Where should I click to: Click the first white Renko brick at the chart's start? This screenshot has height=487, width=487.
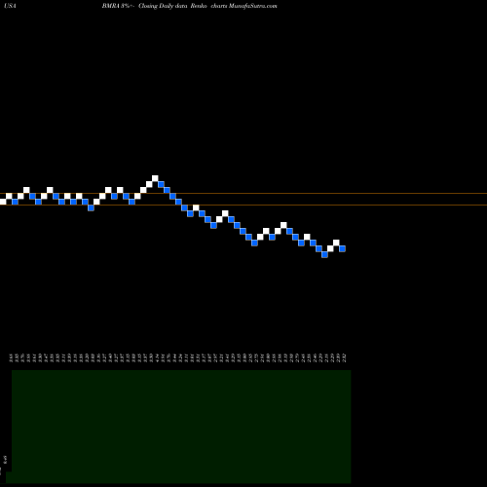point(3,202)
